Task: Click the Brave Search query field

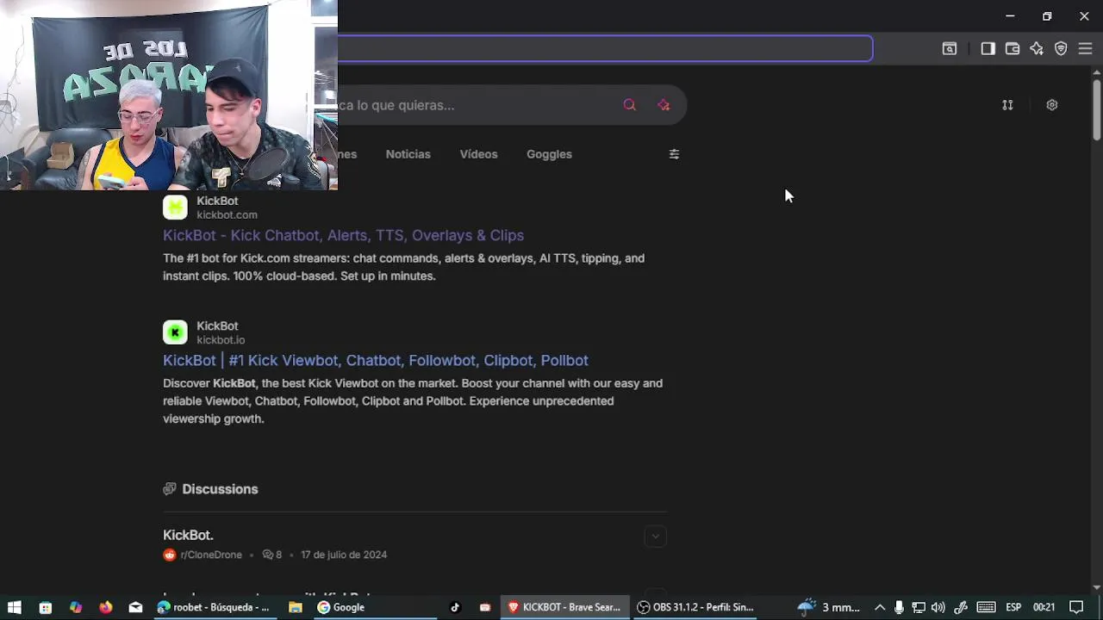Action: tap(474, 105)
